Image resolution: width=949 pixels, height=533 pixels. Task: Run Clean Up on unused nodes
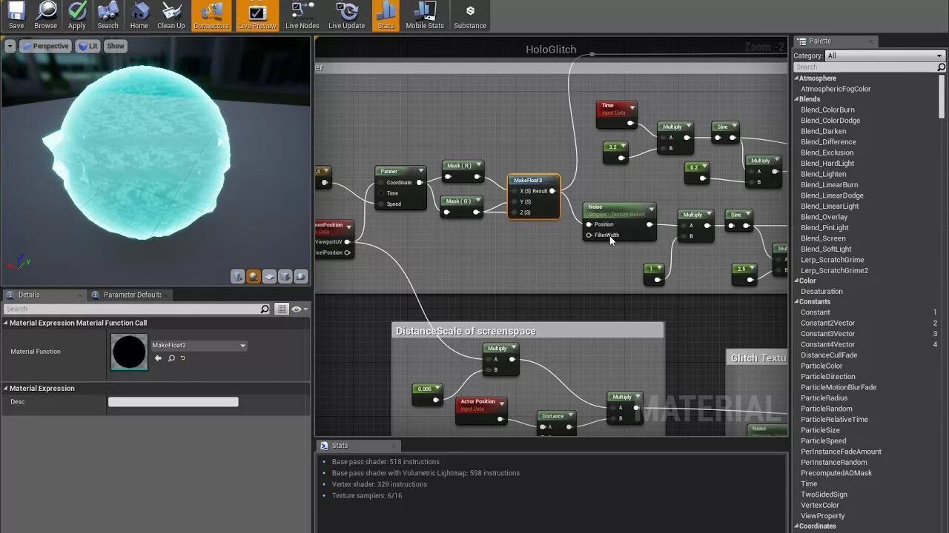[x=171, y=16]
